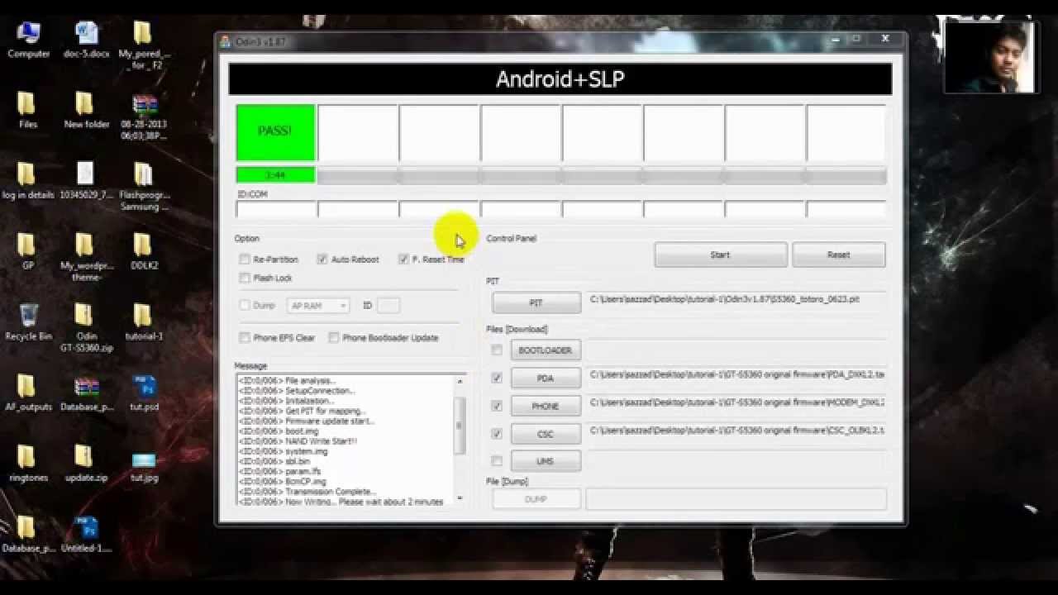
Task: Open the Database_p WinRAR archive icon
Action: click(x=86, y=393)
